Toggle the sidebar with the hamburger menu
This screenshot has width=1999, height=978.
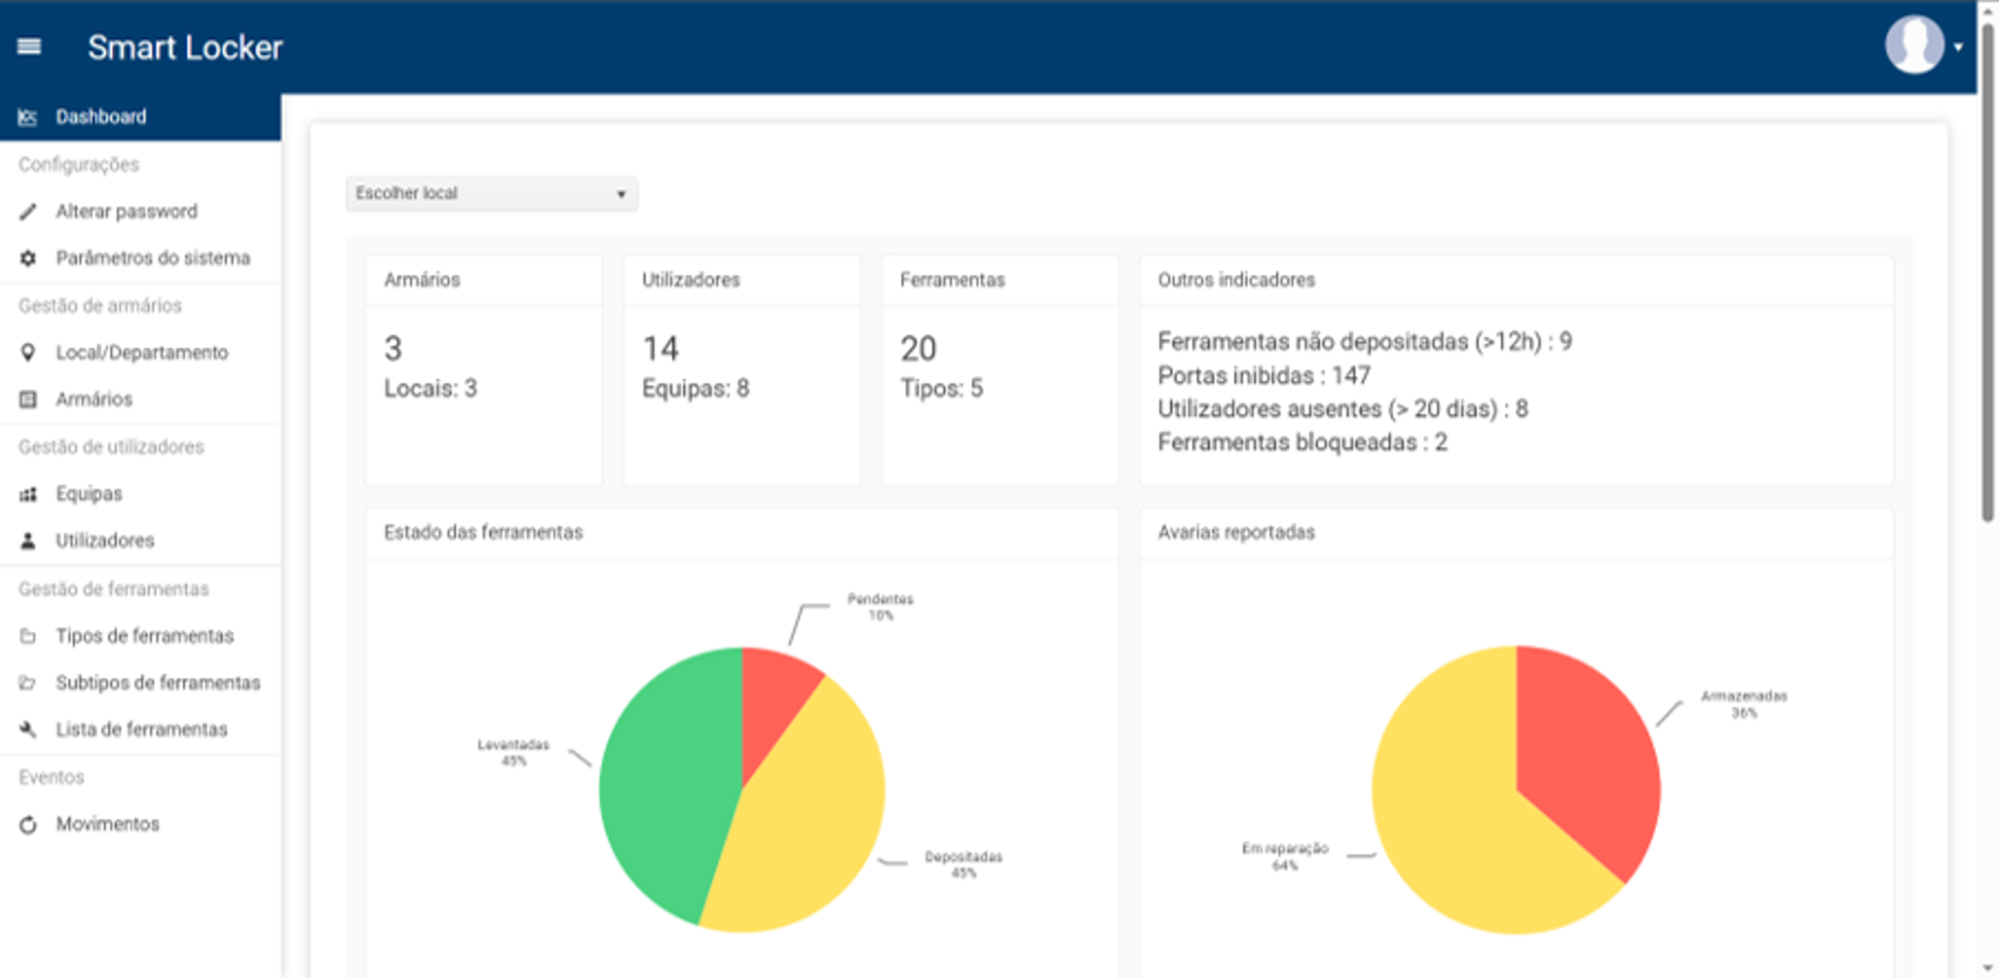30,48
